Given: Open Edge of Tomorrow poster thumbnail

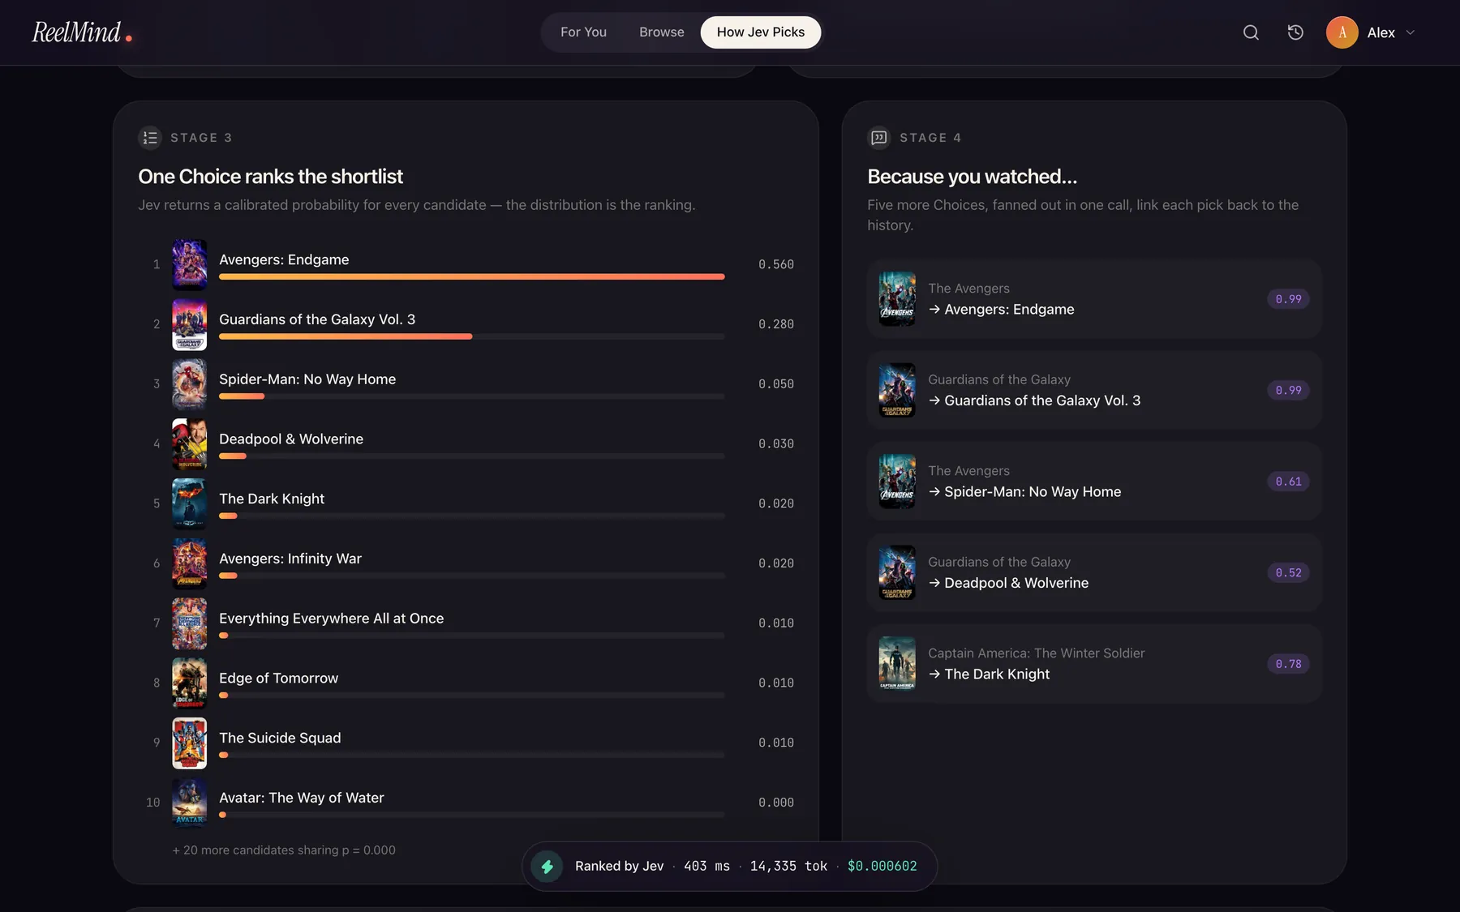Looking at the screenshot, I should pyautogui.click(x=189, y=683).
